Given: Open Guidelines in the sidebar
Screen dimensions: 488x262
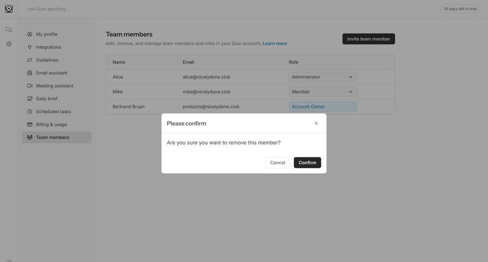Looking at the screenshot, I should [47, 60].
